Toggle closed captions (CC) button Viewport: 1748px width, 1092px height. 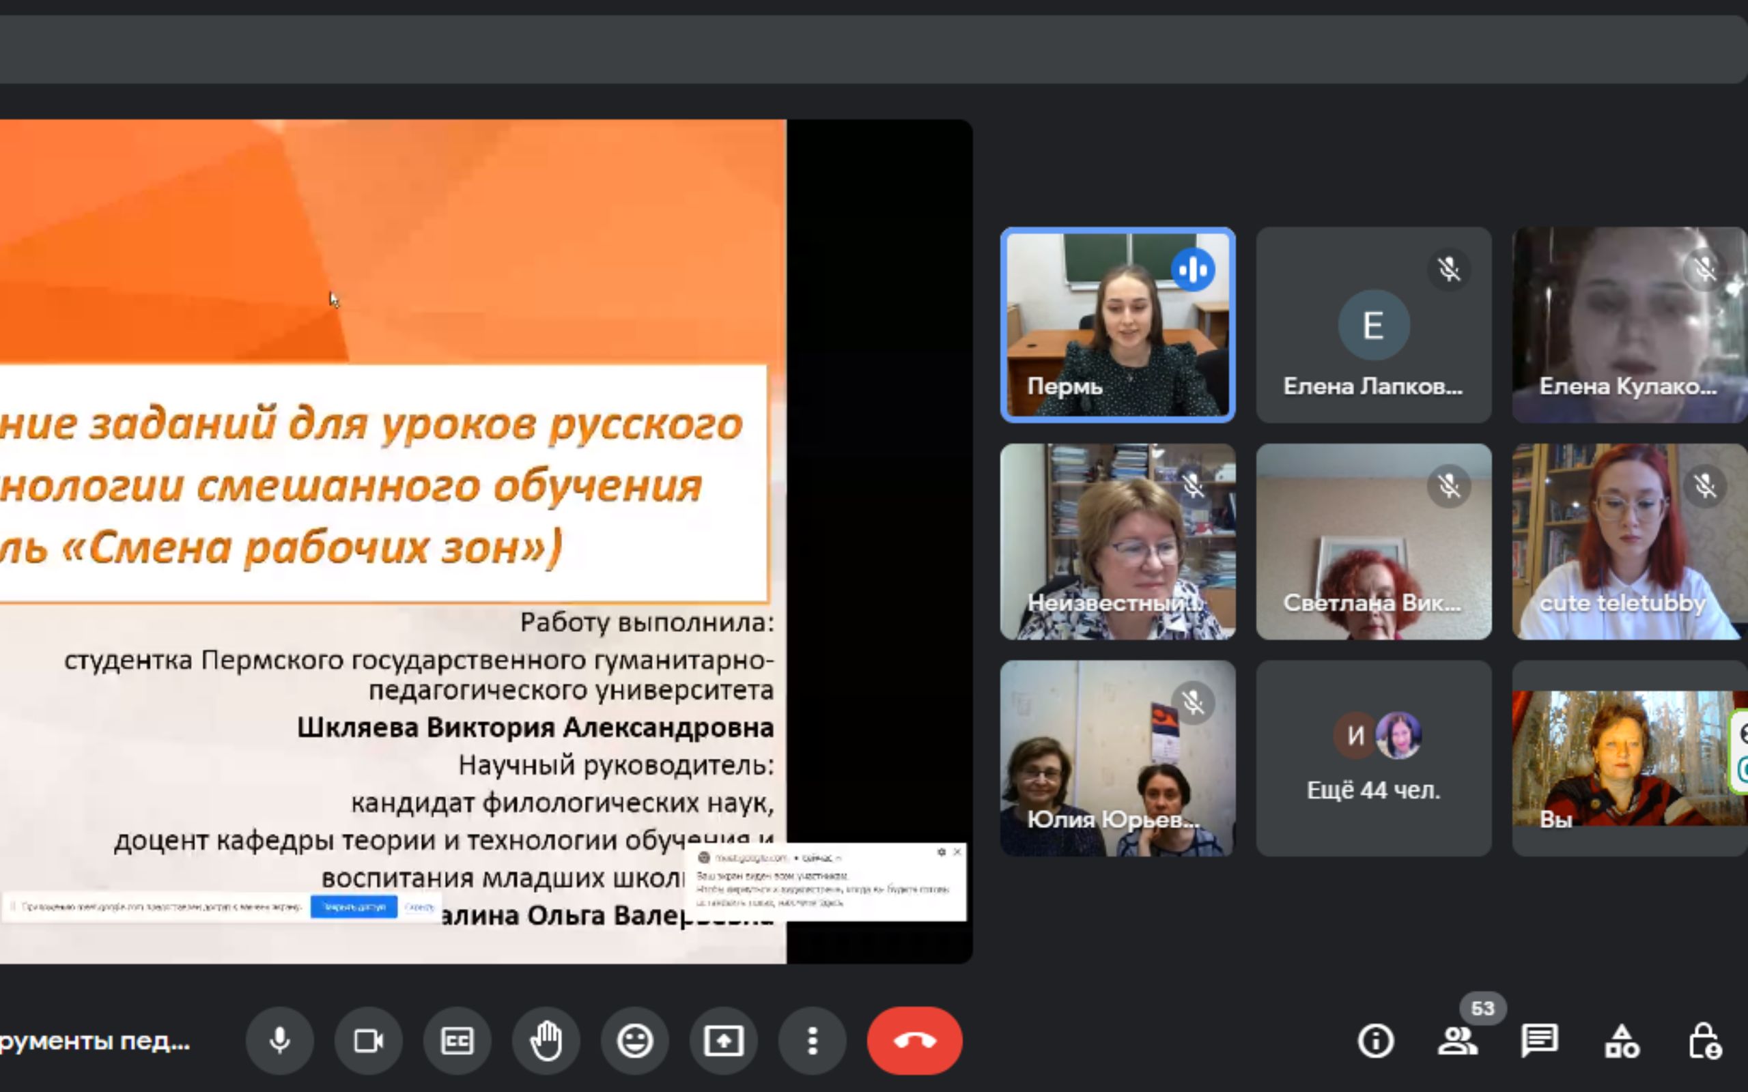[457, 1041]
